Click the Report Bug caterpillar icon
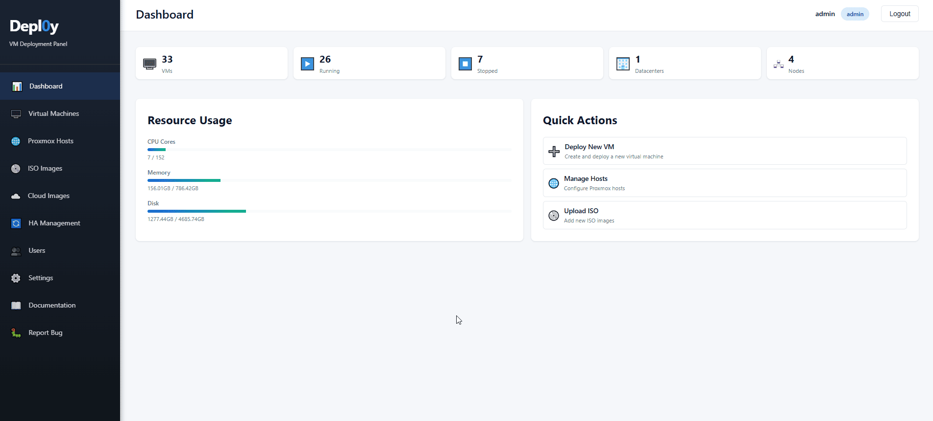 16,333
